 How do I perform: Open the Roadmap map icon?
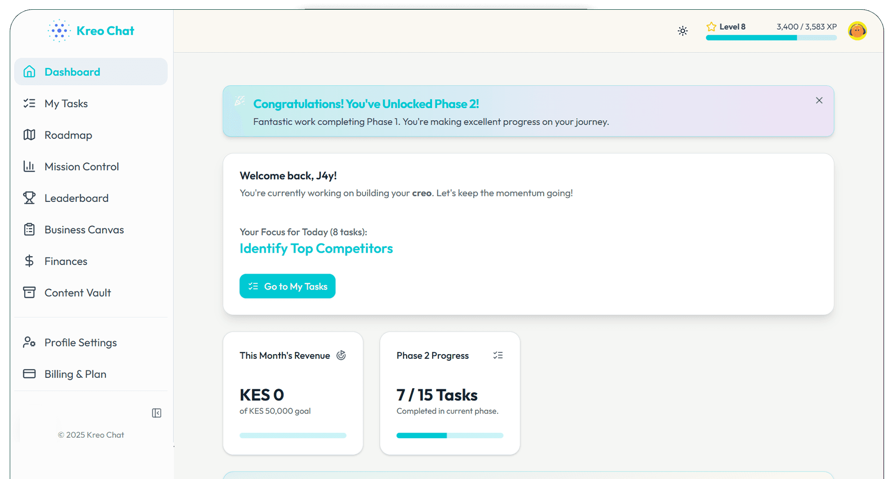(x=29, y=135)
